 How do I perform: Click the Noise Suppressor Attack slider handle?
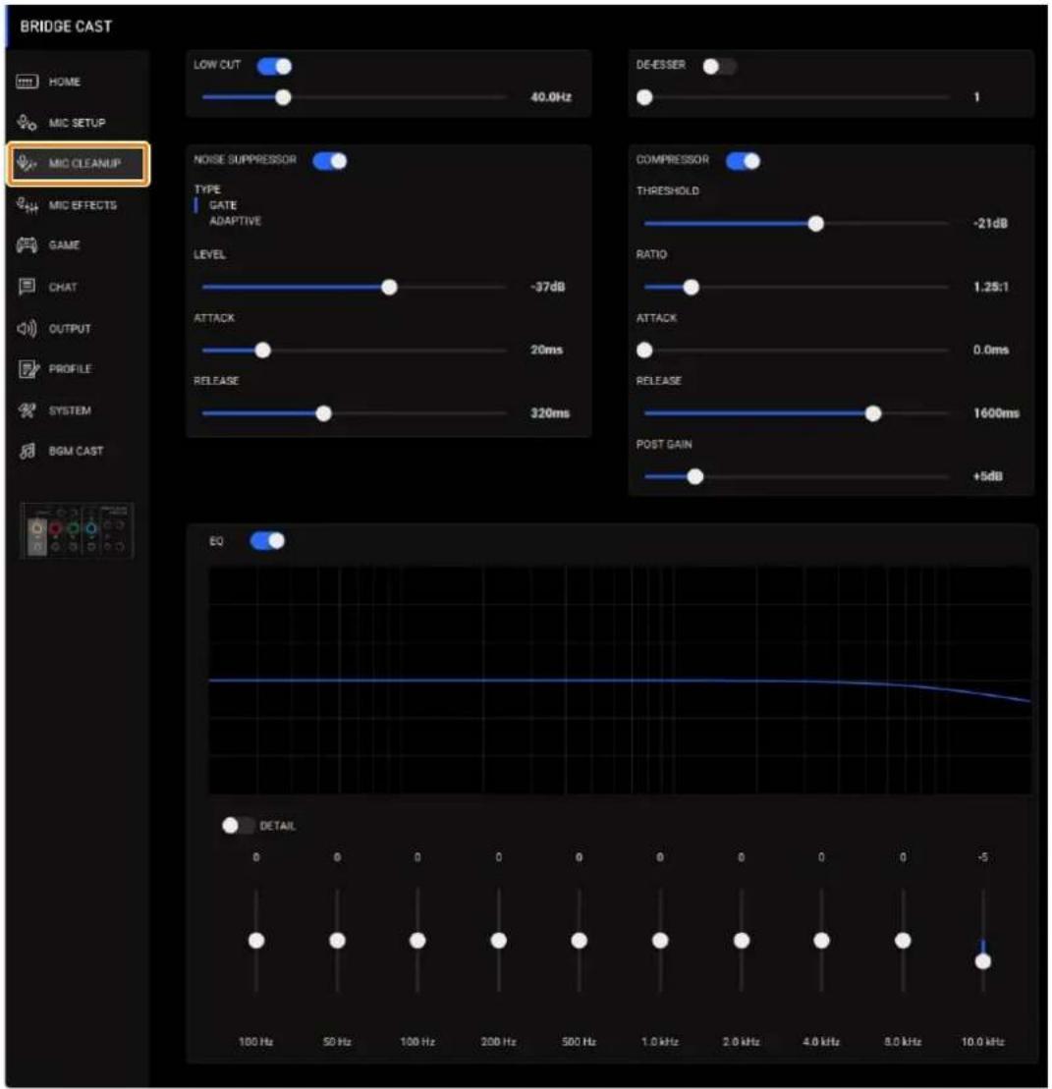click(x=262, y=350)
